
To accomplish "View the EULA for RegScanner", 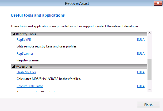I will (x=141, y=54).
